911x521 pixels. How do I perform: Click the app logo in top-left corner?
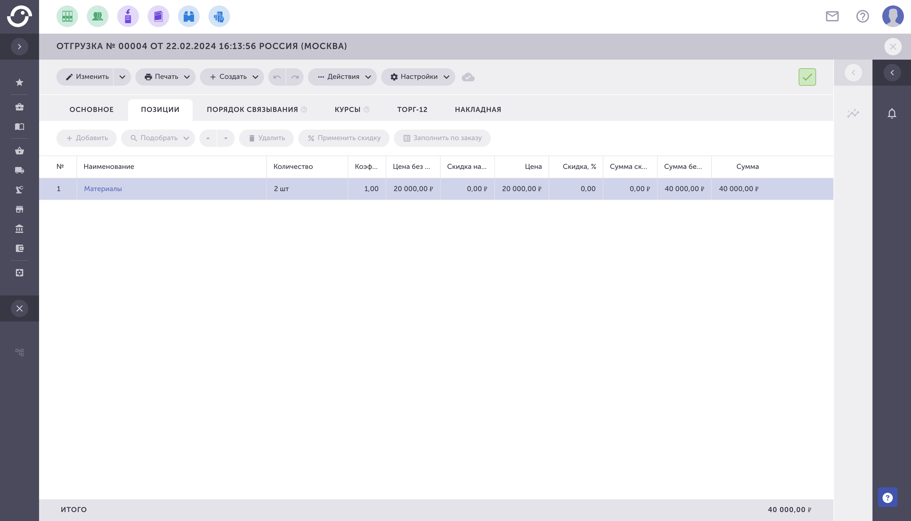19,16
